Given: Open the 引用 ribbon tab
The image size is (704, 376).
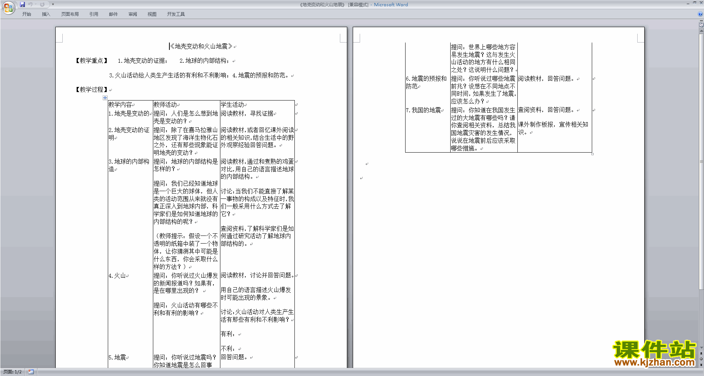Looking at the screenshot, I should (94, 14).
